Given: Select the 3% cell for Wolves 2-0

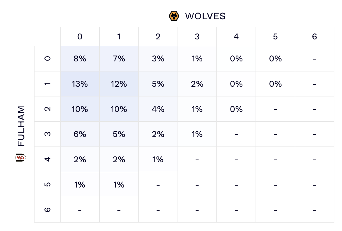Looking at the screenshot, I should click(x=158, y=59).
